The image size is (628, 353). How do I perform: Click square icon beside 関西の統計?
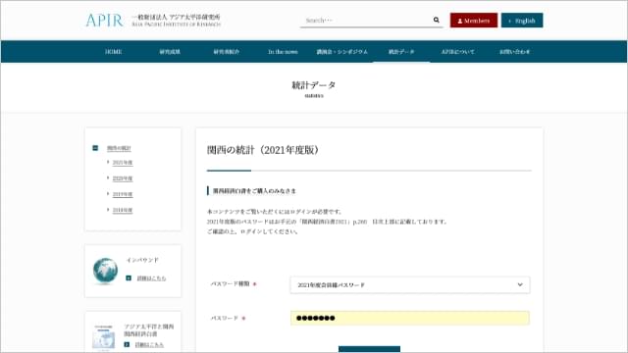coord(95,148)
